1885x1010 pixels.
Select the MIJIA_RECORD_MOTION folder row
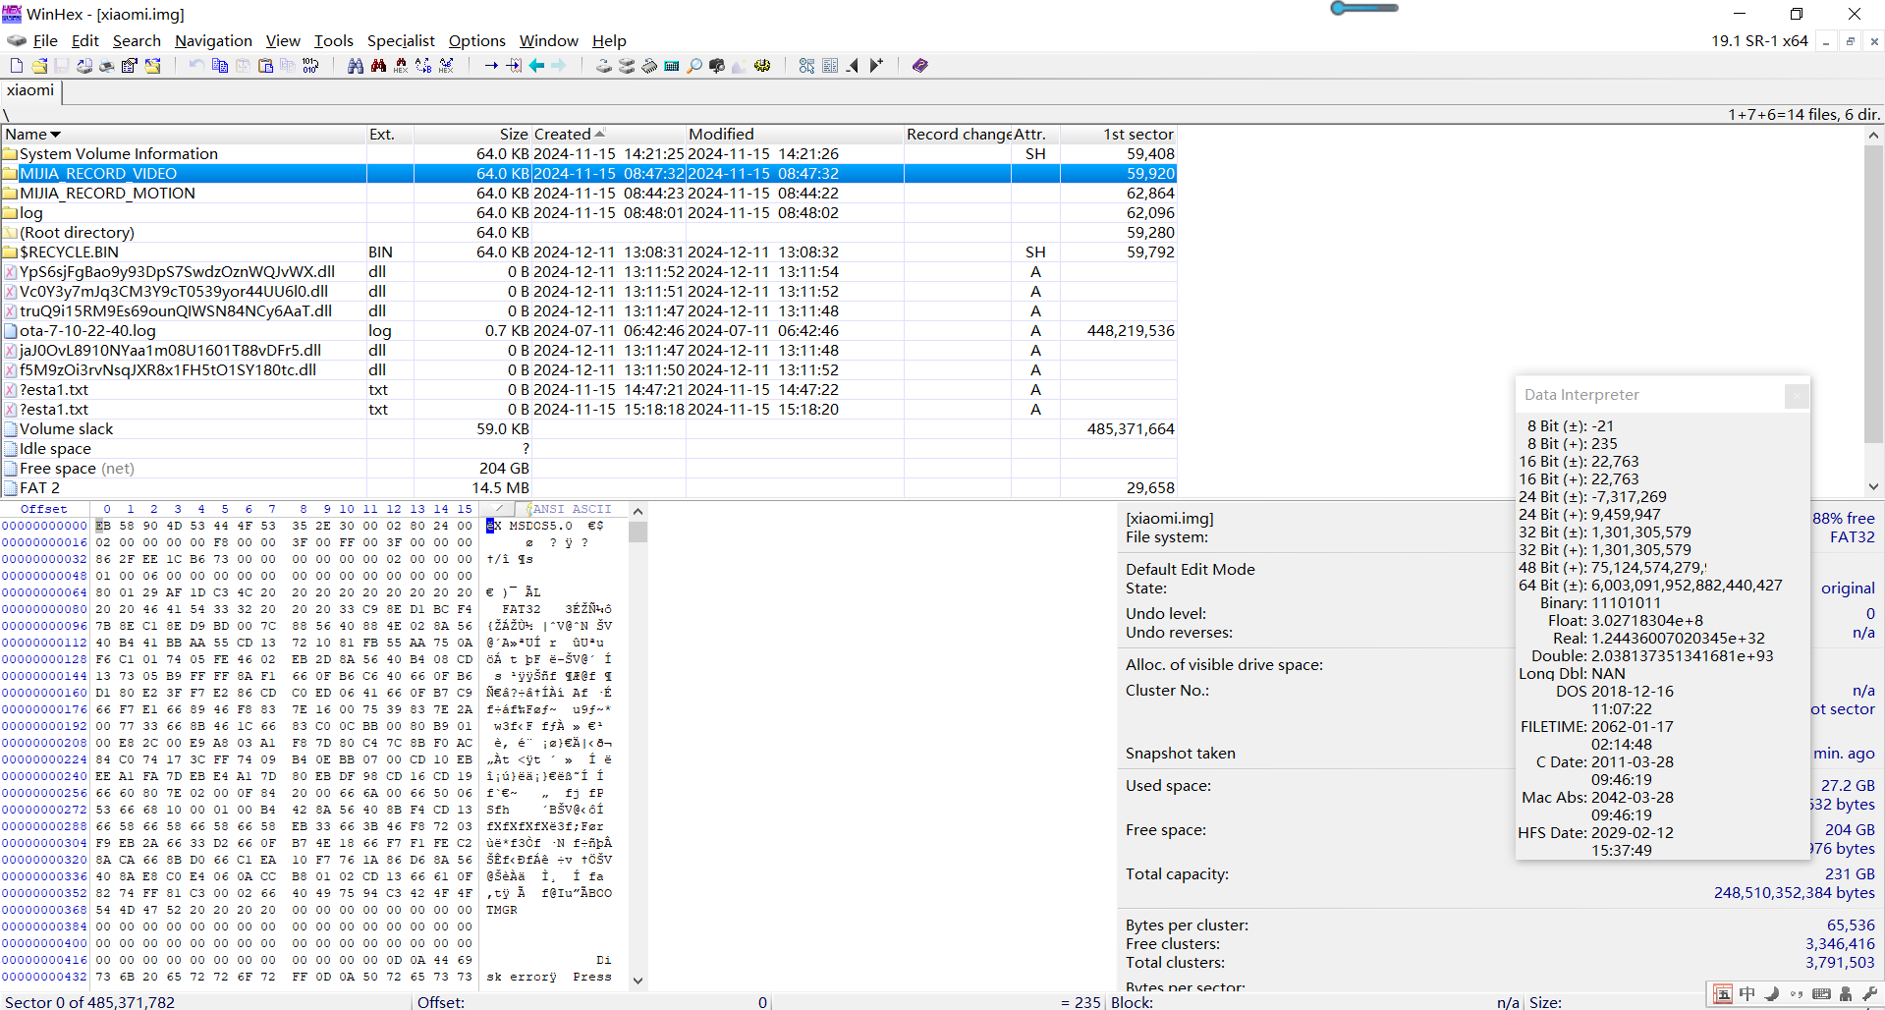[107, 194]
